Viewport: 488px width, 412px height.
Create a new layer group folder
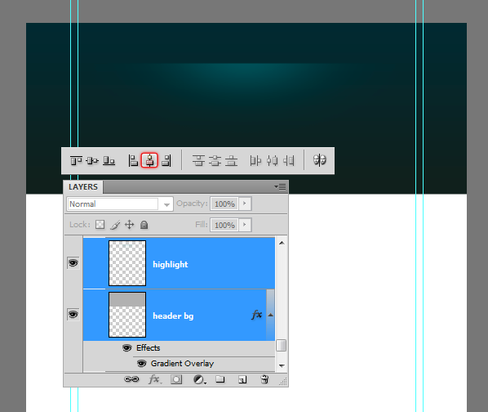click(220, 379)
